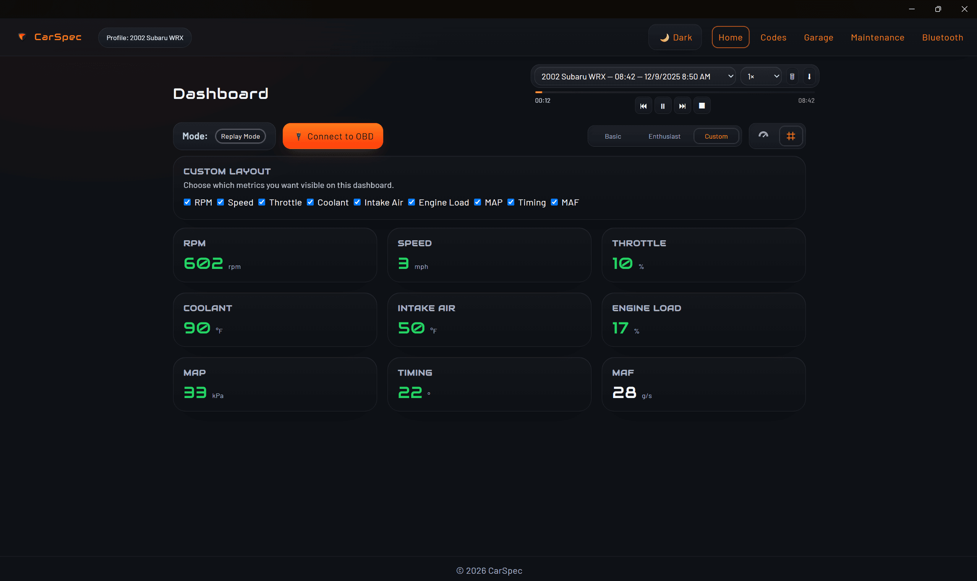Click the 00:12 elapsed time label
Image resolution: width=977 pixels, height=581 pixels.
543,100
